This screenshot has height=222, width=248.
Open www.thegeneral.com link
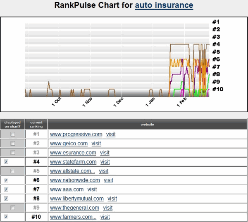(75, 208)
